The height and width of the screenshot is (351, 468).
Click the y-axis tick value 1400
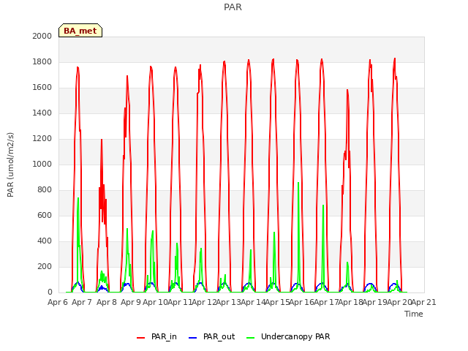[42, 113]
